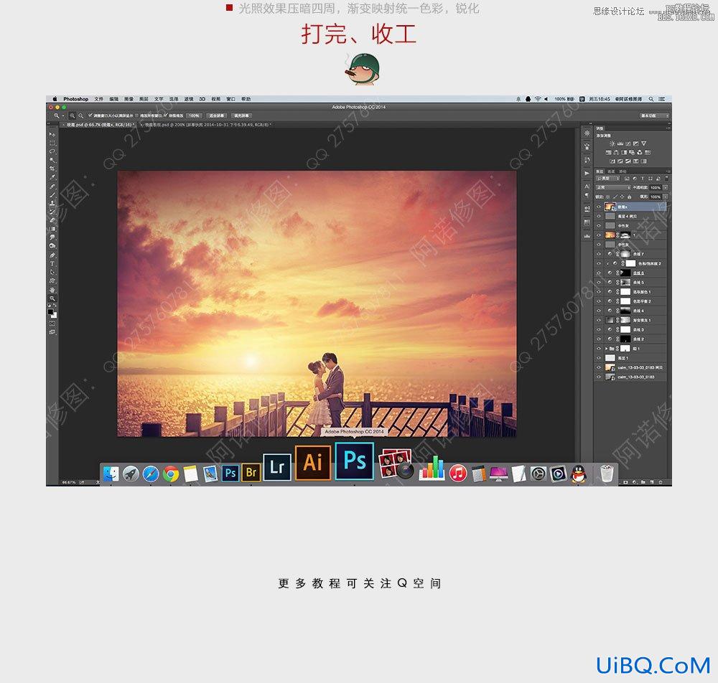The width and height of the screenshot is (718, 683).
Task: Click the lock-all padlock icon
Action: click(x=629, y=197)
